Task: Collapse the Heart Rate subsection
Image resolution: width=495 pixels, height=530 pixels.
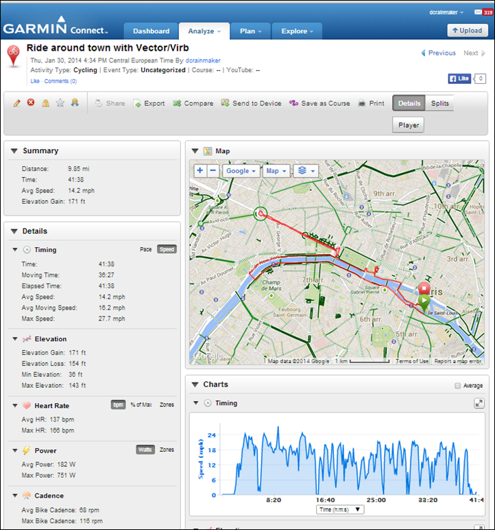Action: tap(15, 406)
